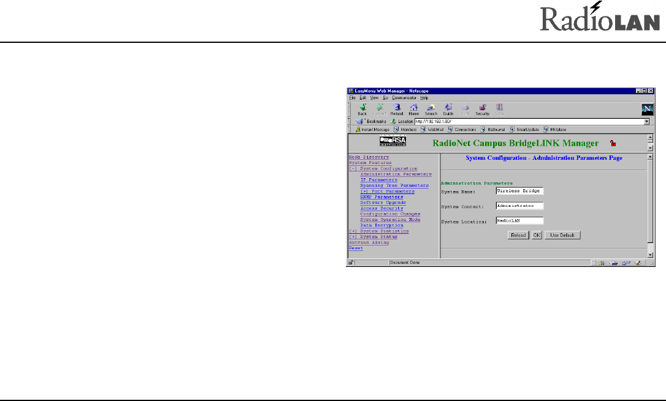
Task: Click the Stop loading toolbar icon
Action: pos(499,110)
